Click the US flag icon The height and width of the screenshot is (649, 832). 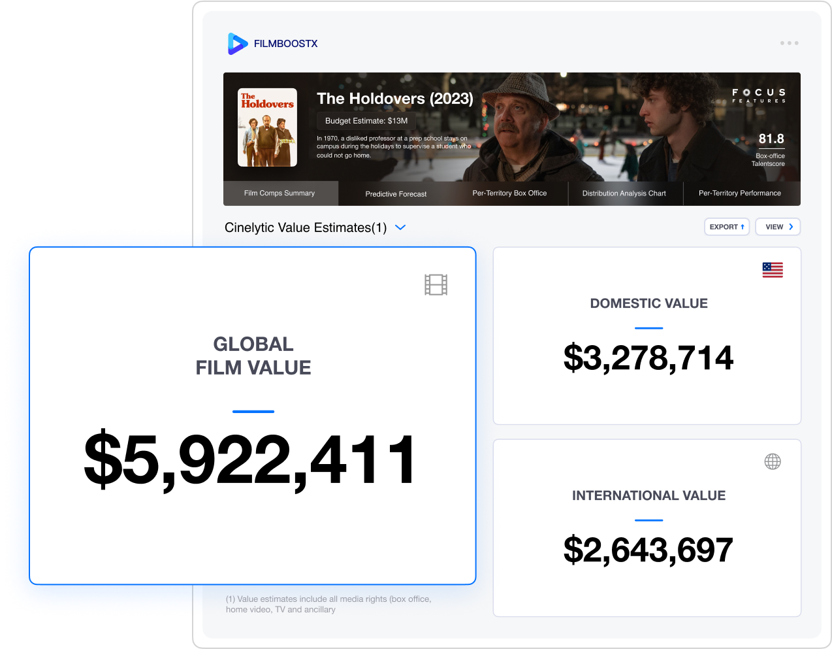(773, 270)
